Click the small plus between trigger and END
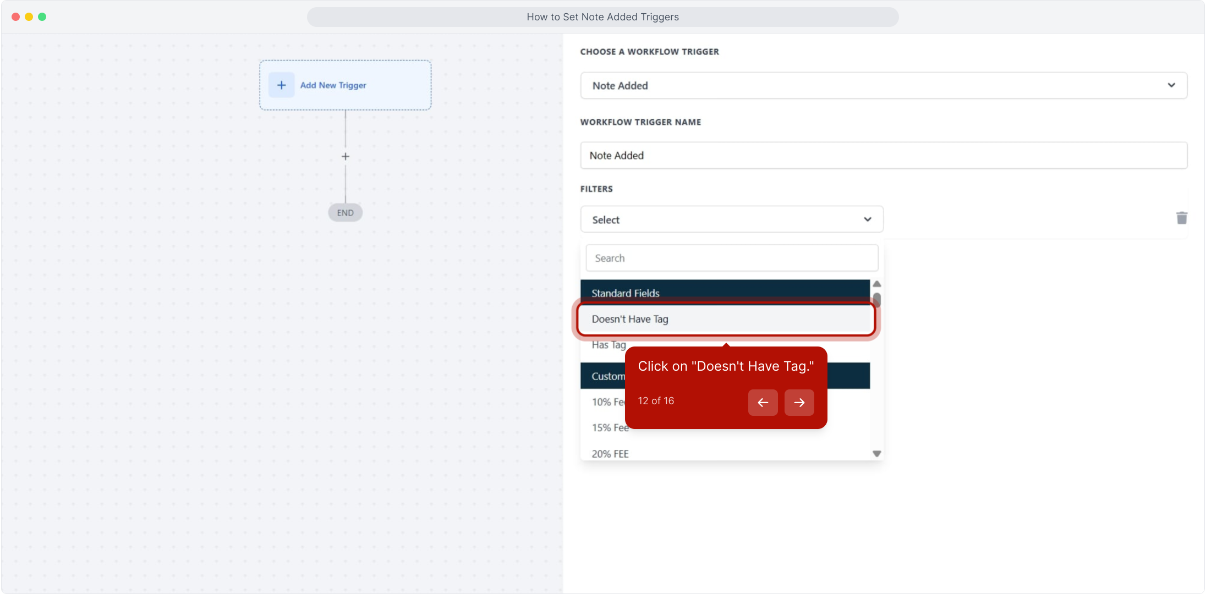 click(x=346, y=157)
